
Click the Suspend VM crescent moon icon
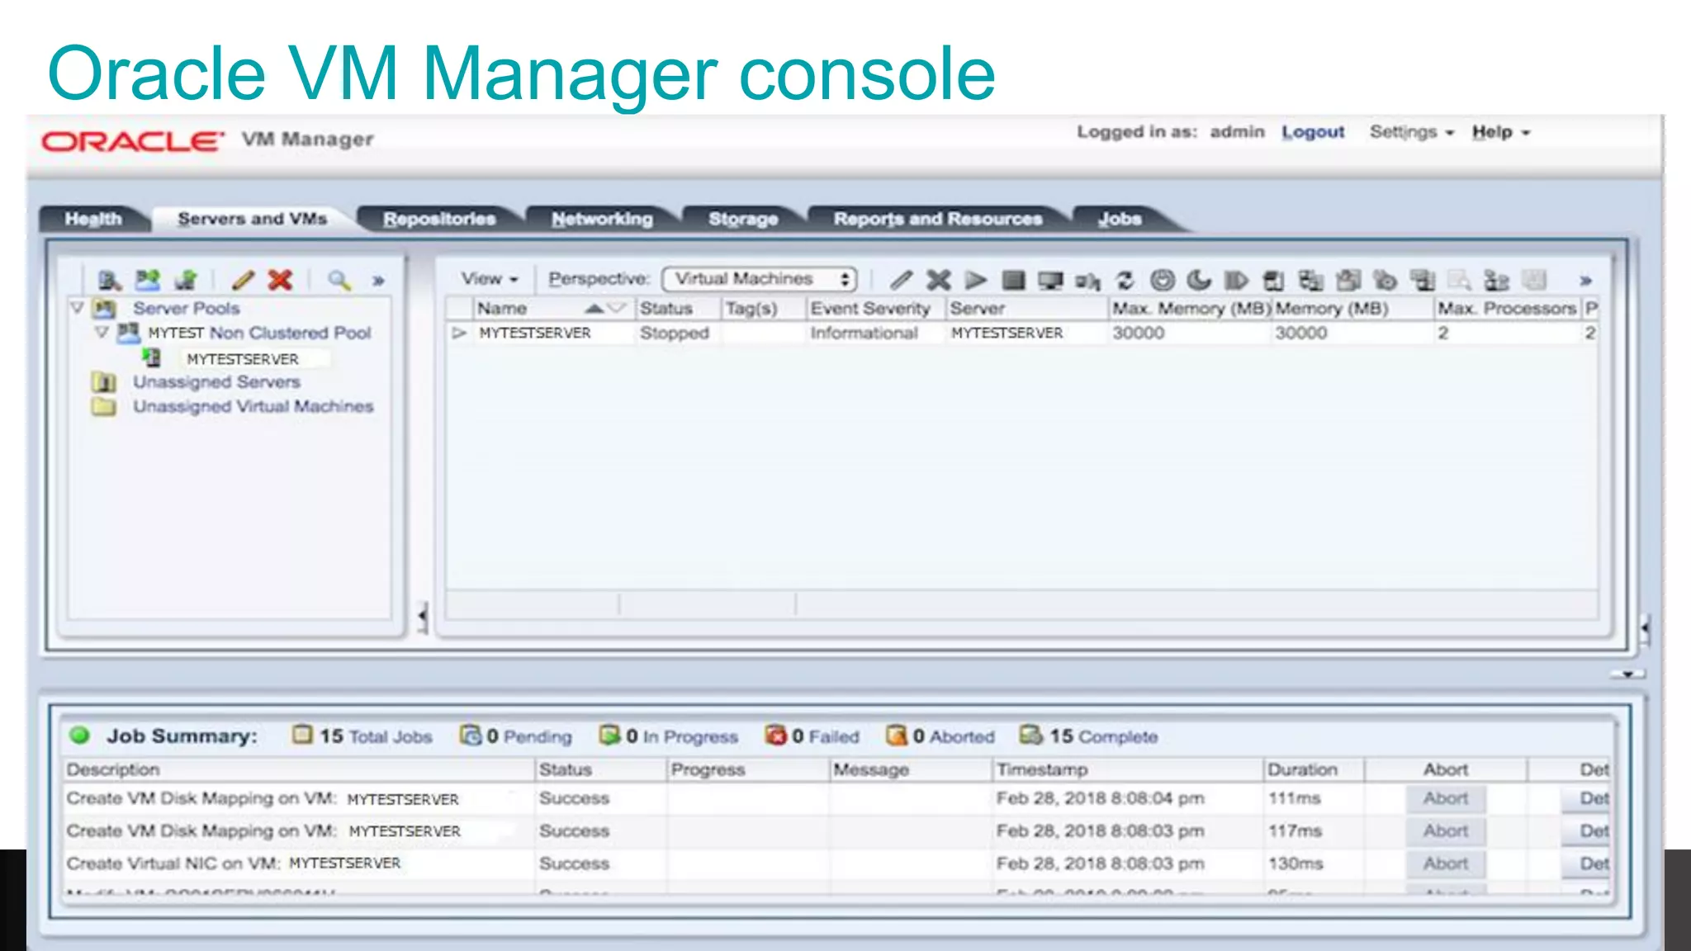pos(1199,280)
